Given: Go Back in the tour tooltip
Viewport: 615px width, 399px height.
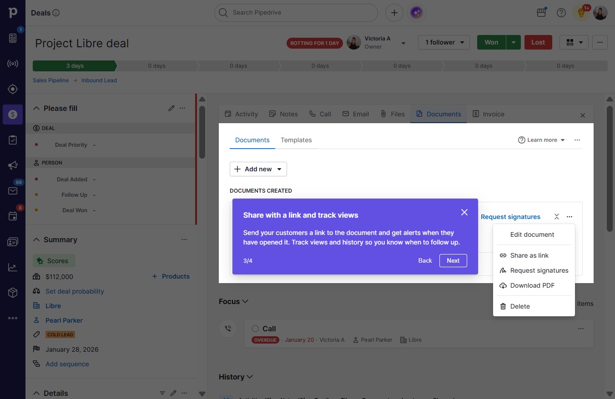Looking at the screenshot, I should (x=425, y=260).
